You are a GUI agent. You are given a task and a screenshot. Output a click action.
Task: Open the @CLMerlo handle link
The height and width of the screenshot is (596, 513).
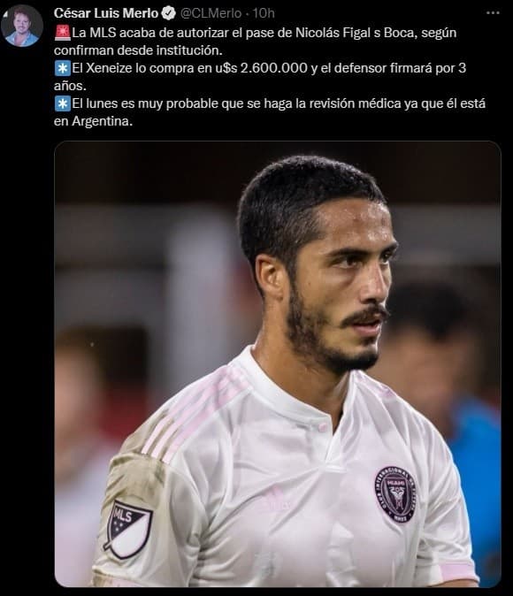point(211,13)
